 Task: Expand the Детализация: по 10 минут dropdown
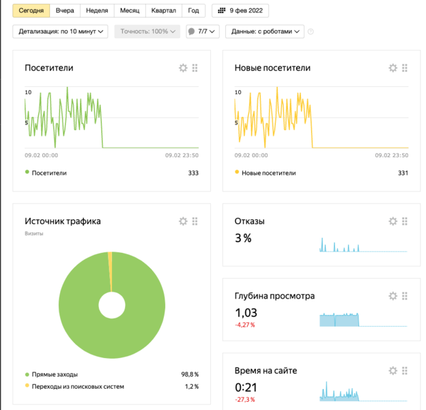coord(60,31)
